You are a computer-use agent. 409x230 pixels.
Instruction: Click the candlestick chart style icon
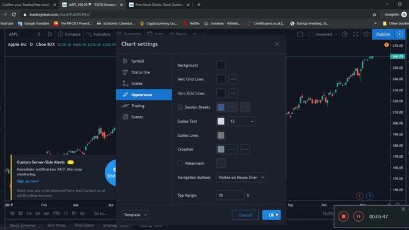pos(50,34)
